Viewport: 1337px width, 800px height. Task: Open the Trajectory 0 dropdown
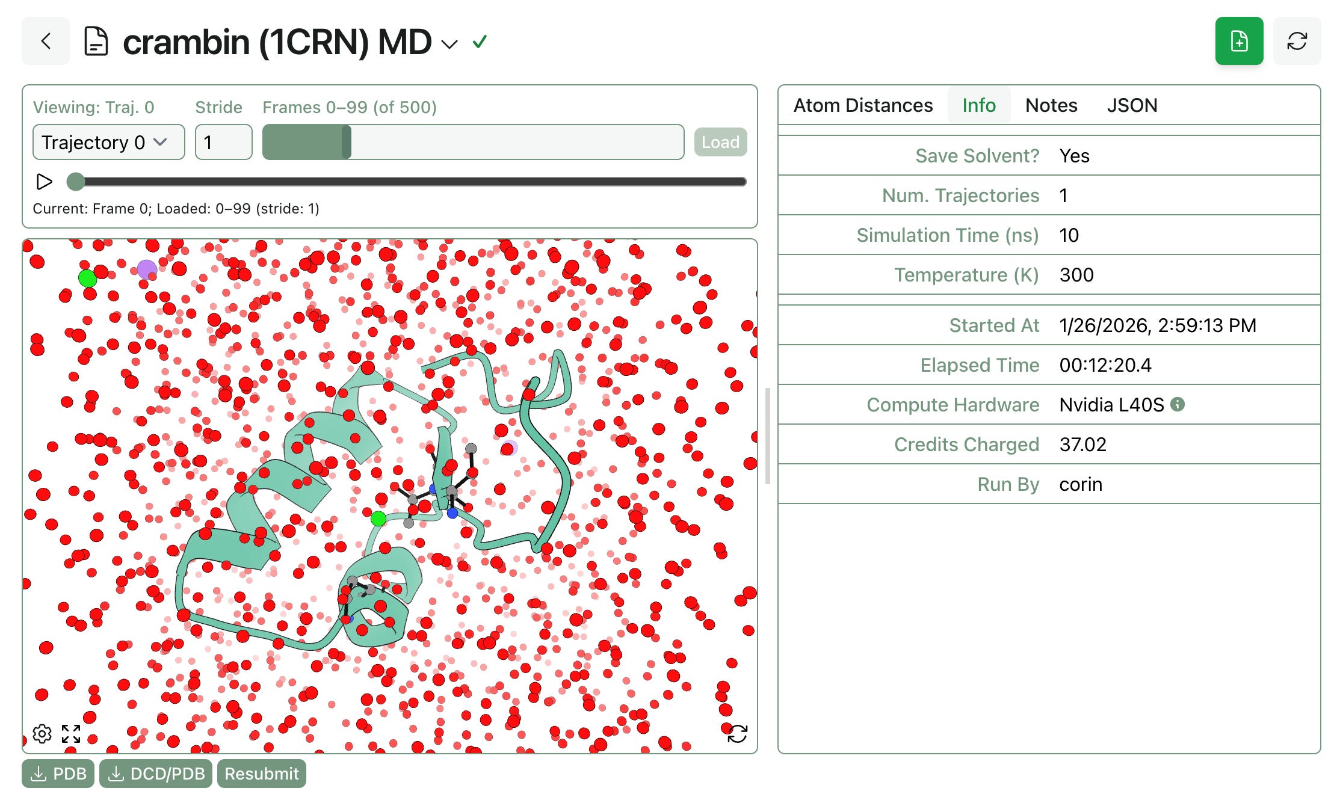tap(108, 142)
